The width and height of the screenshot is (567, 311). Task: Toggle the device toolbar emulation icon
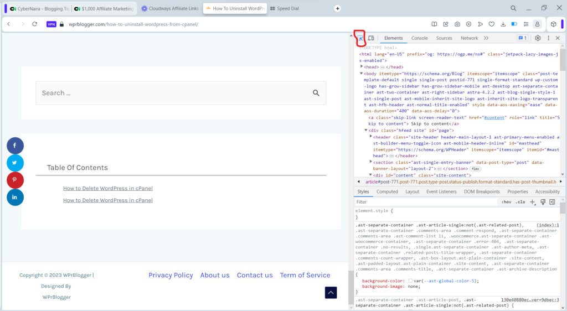click(x=372, y=38)
